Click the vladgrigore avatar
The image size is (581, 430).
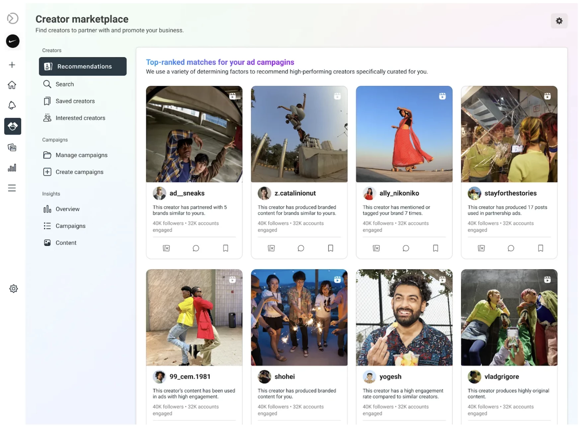tap(474, 377)
